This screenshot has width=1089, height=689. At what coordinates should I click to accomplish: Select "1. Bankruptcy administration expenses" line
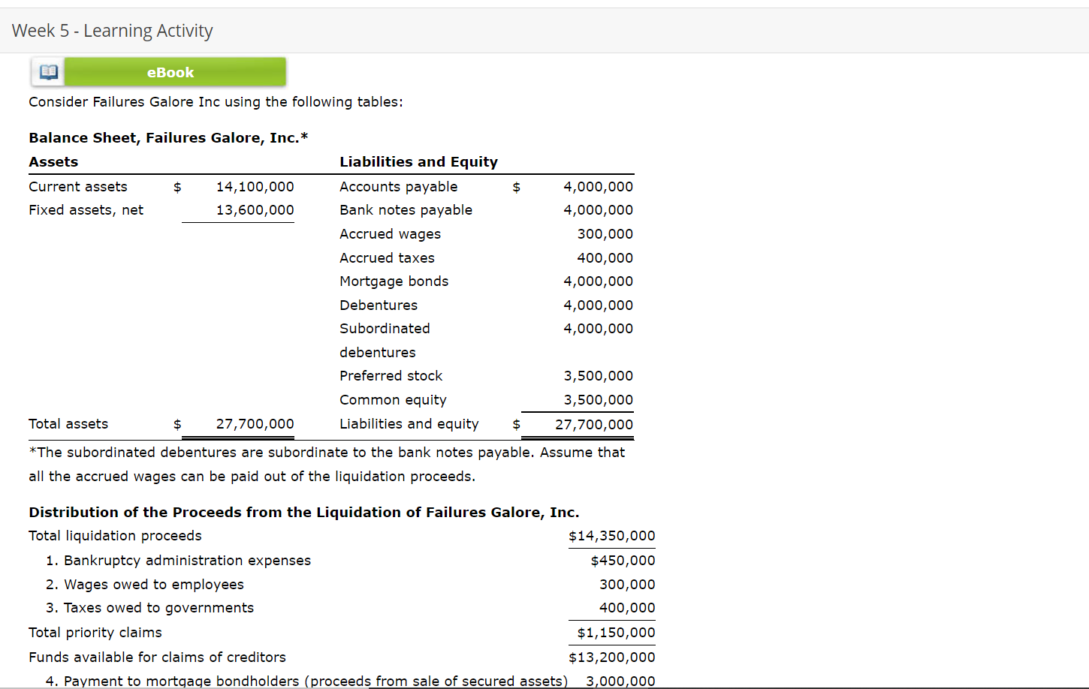(178, 561)
